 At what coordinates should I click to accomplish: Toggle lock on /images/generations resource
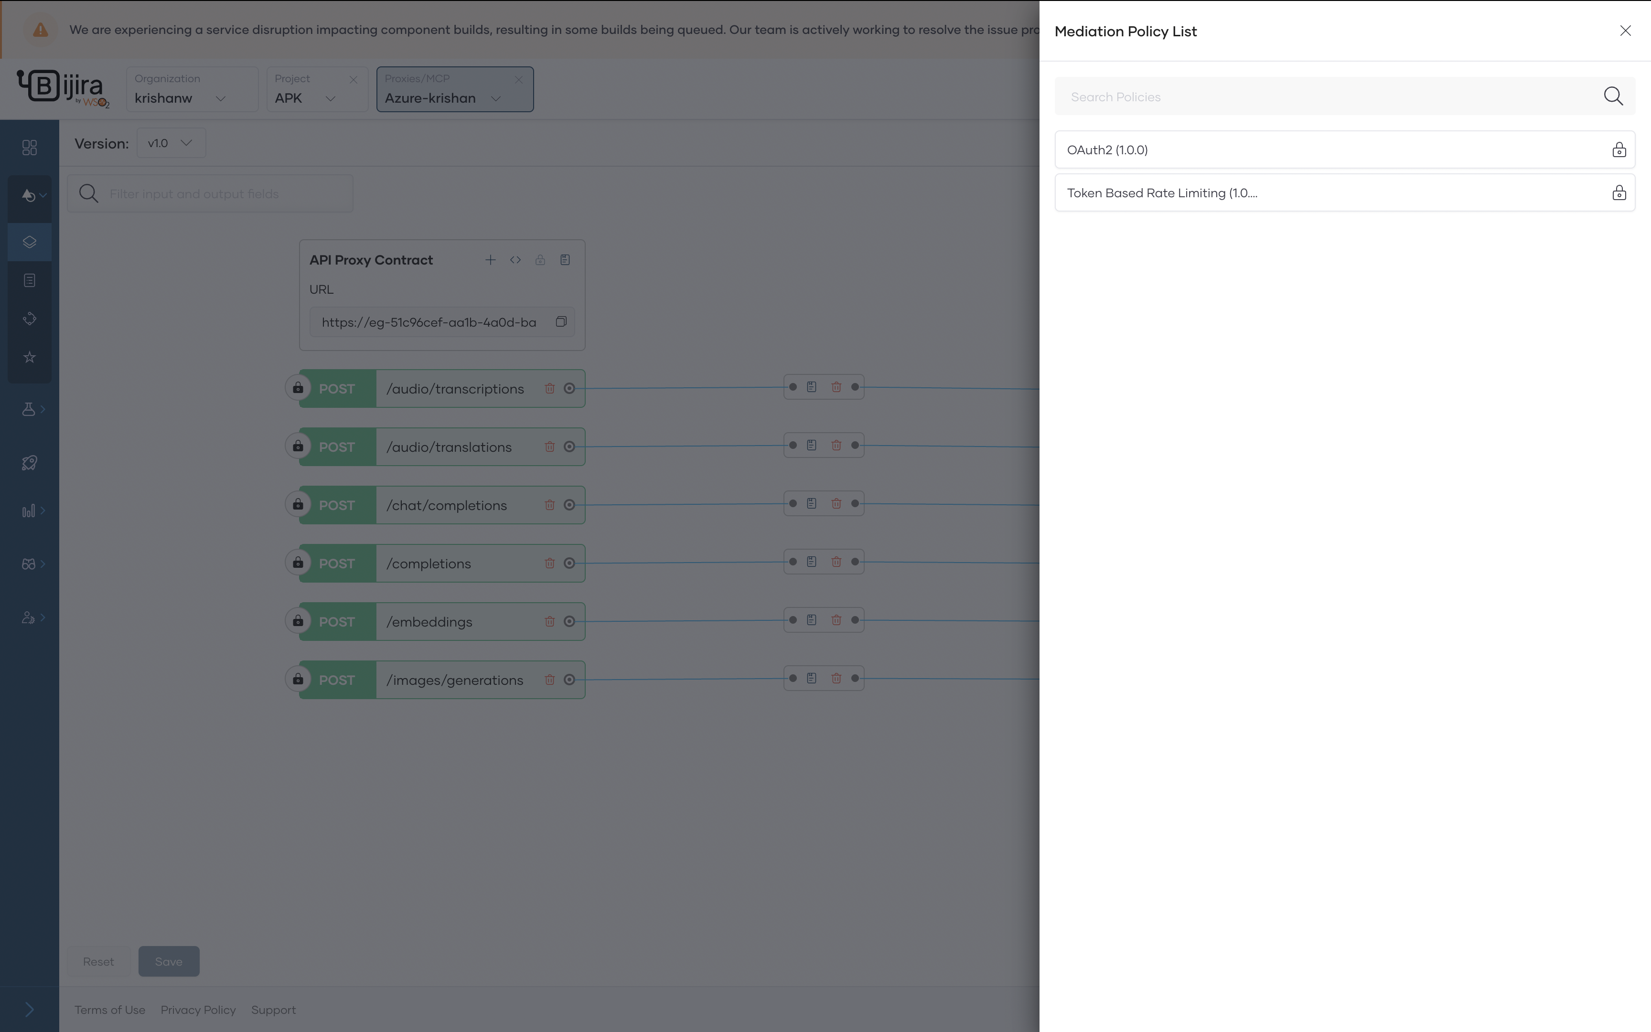[298, 679]
